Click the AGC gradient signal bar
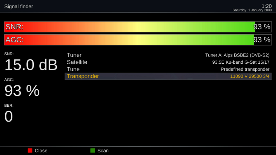Image resolution: width=276 pixels, height=155 pixels. (x=138, y=40)
